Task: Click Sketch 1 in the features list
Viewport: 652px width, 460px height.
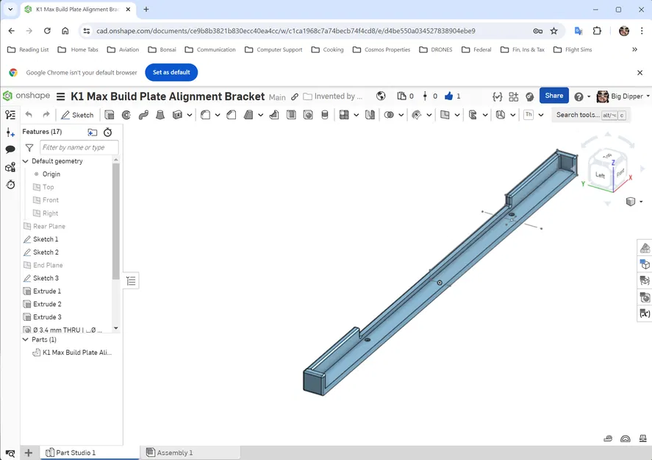Action: point(46,238)
